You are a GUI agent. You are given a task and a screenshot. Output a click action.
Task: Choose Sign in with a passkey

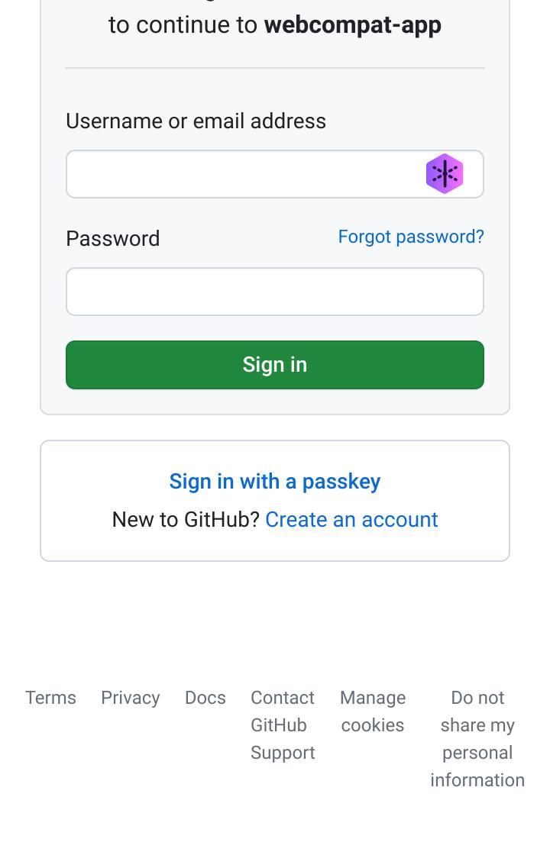tap(274, 482)
